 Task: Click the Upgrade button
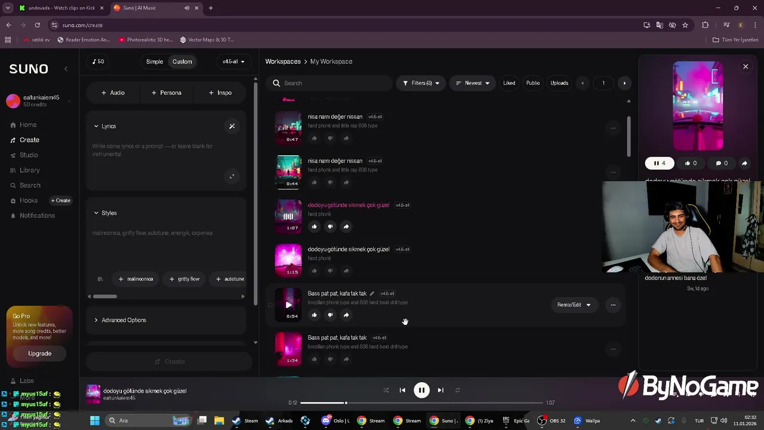pyautogui.click(x=39, y=354)
